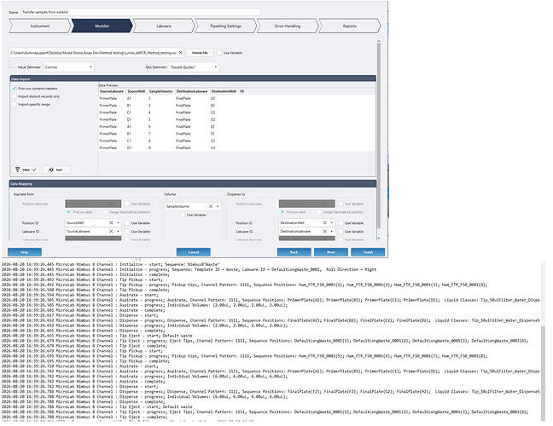Check 'Use Variable' under the Volume field
553x426 pixels.
[183, 215]
